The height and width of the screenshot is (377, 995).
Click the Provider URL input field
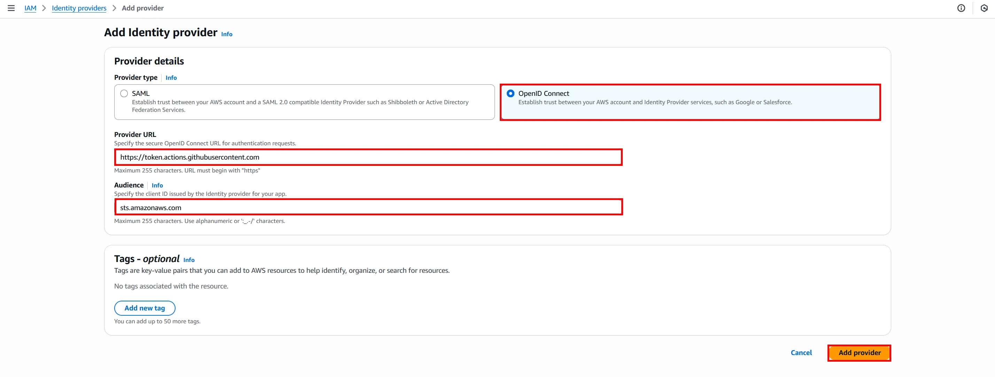(368, 157)
